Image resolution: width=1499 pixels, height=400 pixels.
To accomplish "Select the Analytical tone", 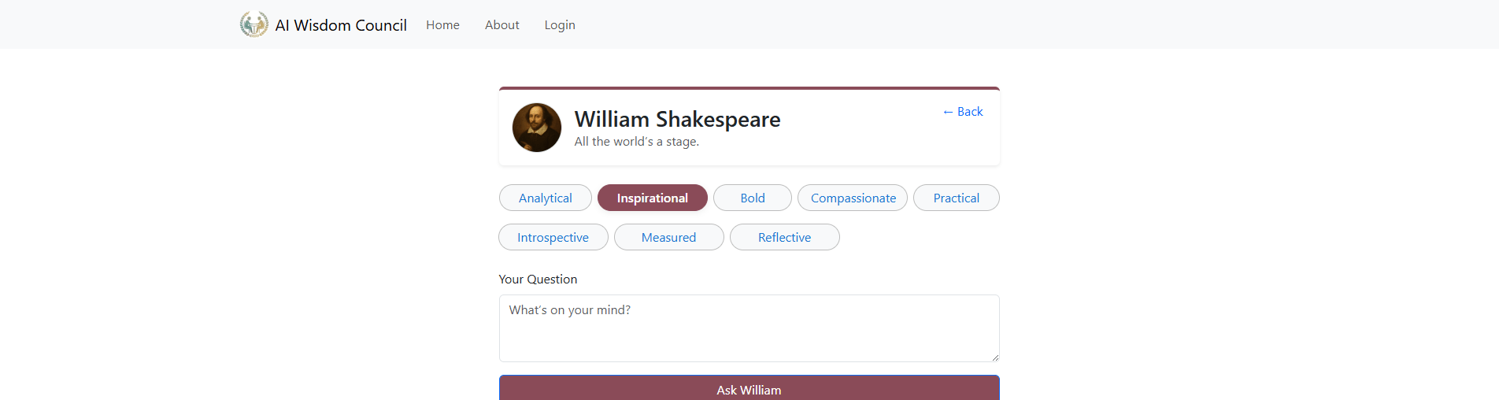I will pyautogui.click(x=545, y=198).
